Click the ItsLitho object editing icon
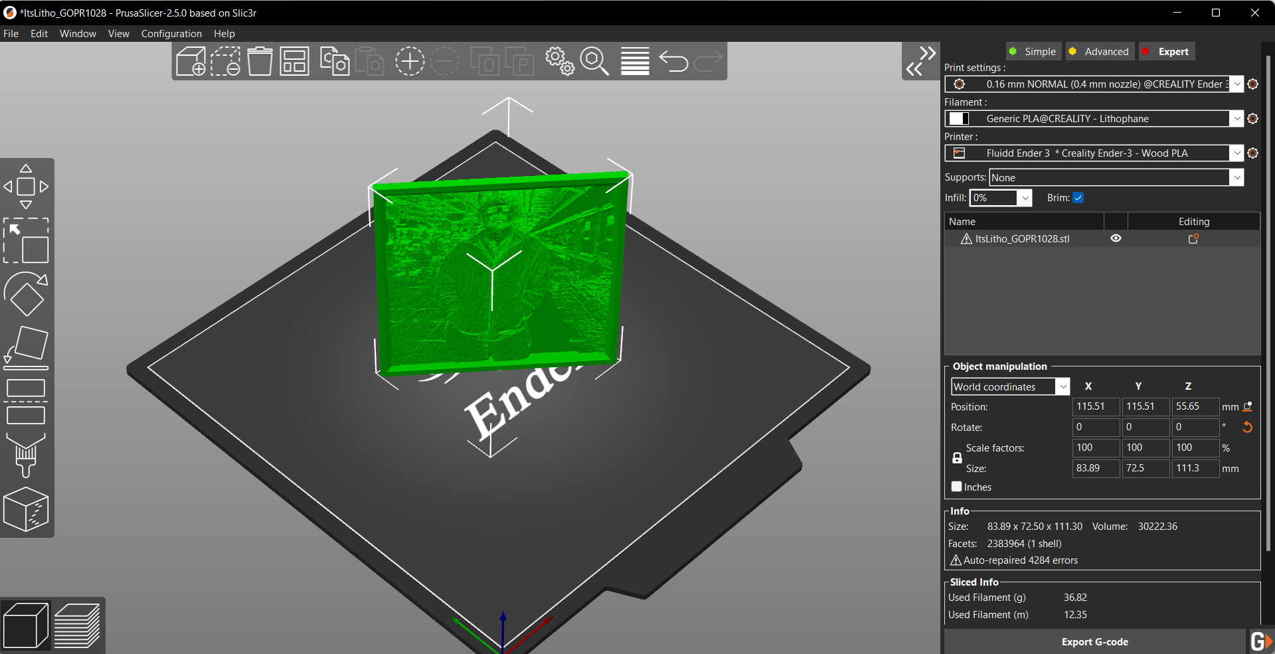1275x654 pixels. point(1193,239)
